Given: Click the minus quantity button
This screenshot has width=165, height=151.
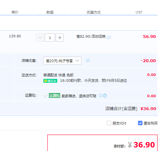Looking at the screenshot, I should point(40,38).
